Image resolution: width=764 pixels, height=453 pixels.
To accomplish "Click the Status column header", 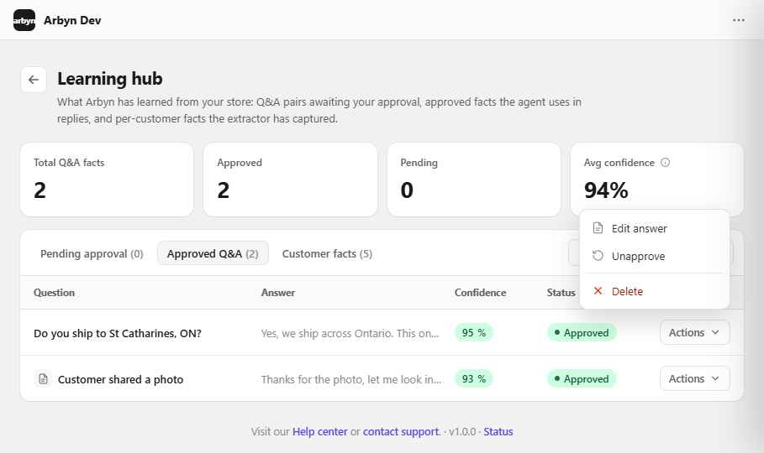I will (x=561, y=293).
